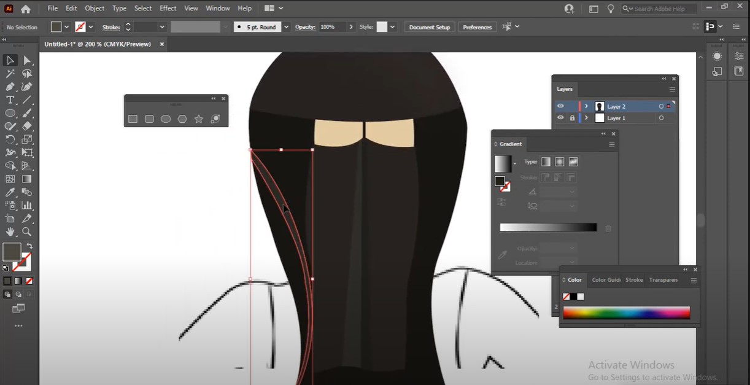Select the Type tool
750x385 pixels.
click(x=10, y=100)
